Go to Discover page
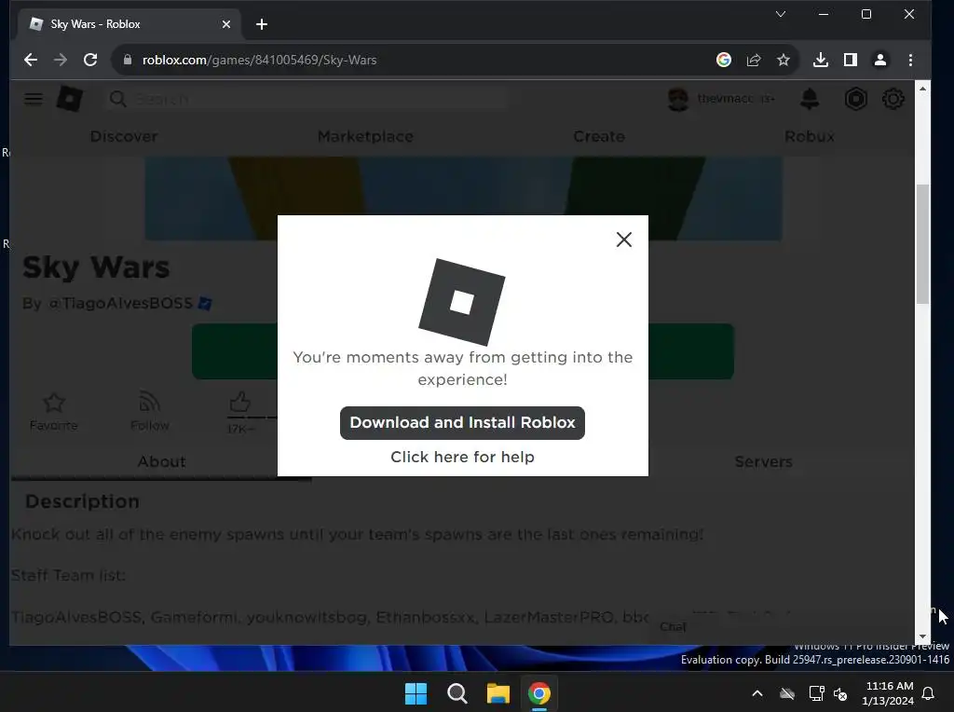This screenshot has height=712, width=954. coord(124,136)
